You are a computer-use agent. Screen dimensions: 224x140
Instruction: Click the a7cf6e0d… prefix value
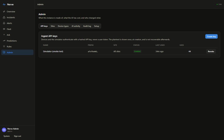tap(93, 51)
